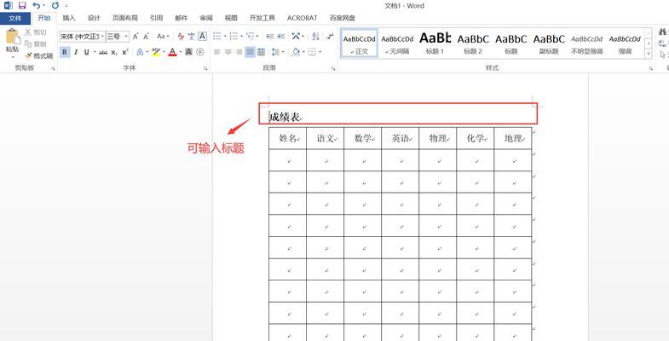This screenshot has width=669, height=341.
Task: Toggle Bold formatting
Action: tap(65, 52)
